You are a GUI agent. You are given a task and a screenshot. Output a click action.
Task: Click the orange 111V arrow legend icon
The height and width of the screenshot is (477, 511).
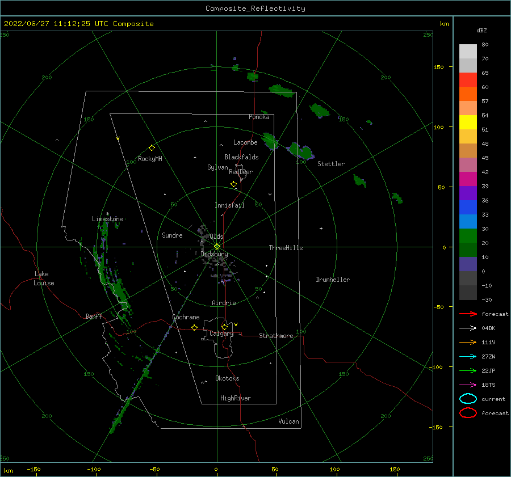(468, 342)
